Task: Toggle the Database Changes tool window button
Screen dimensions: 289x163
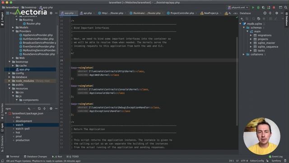Action: (35, 157)
